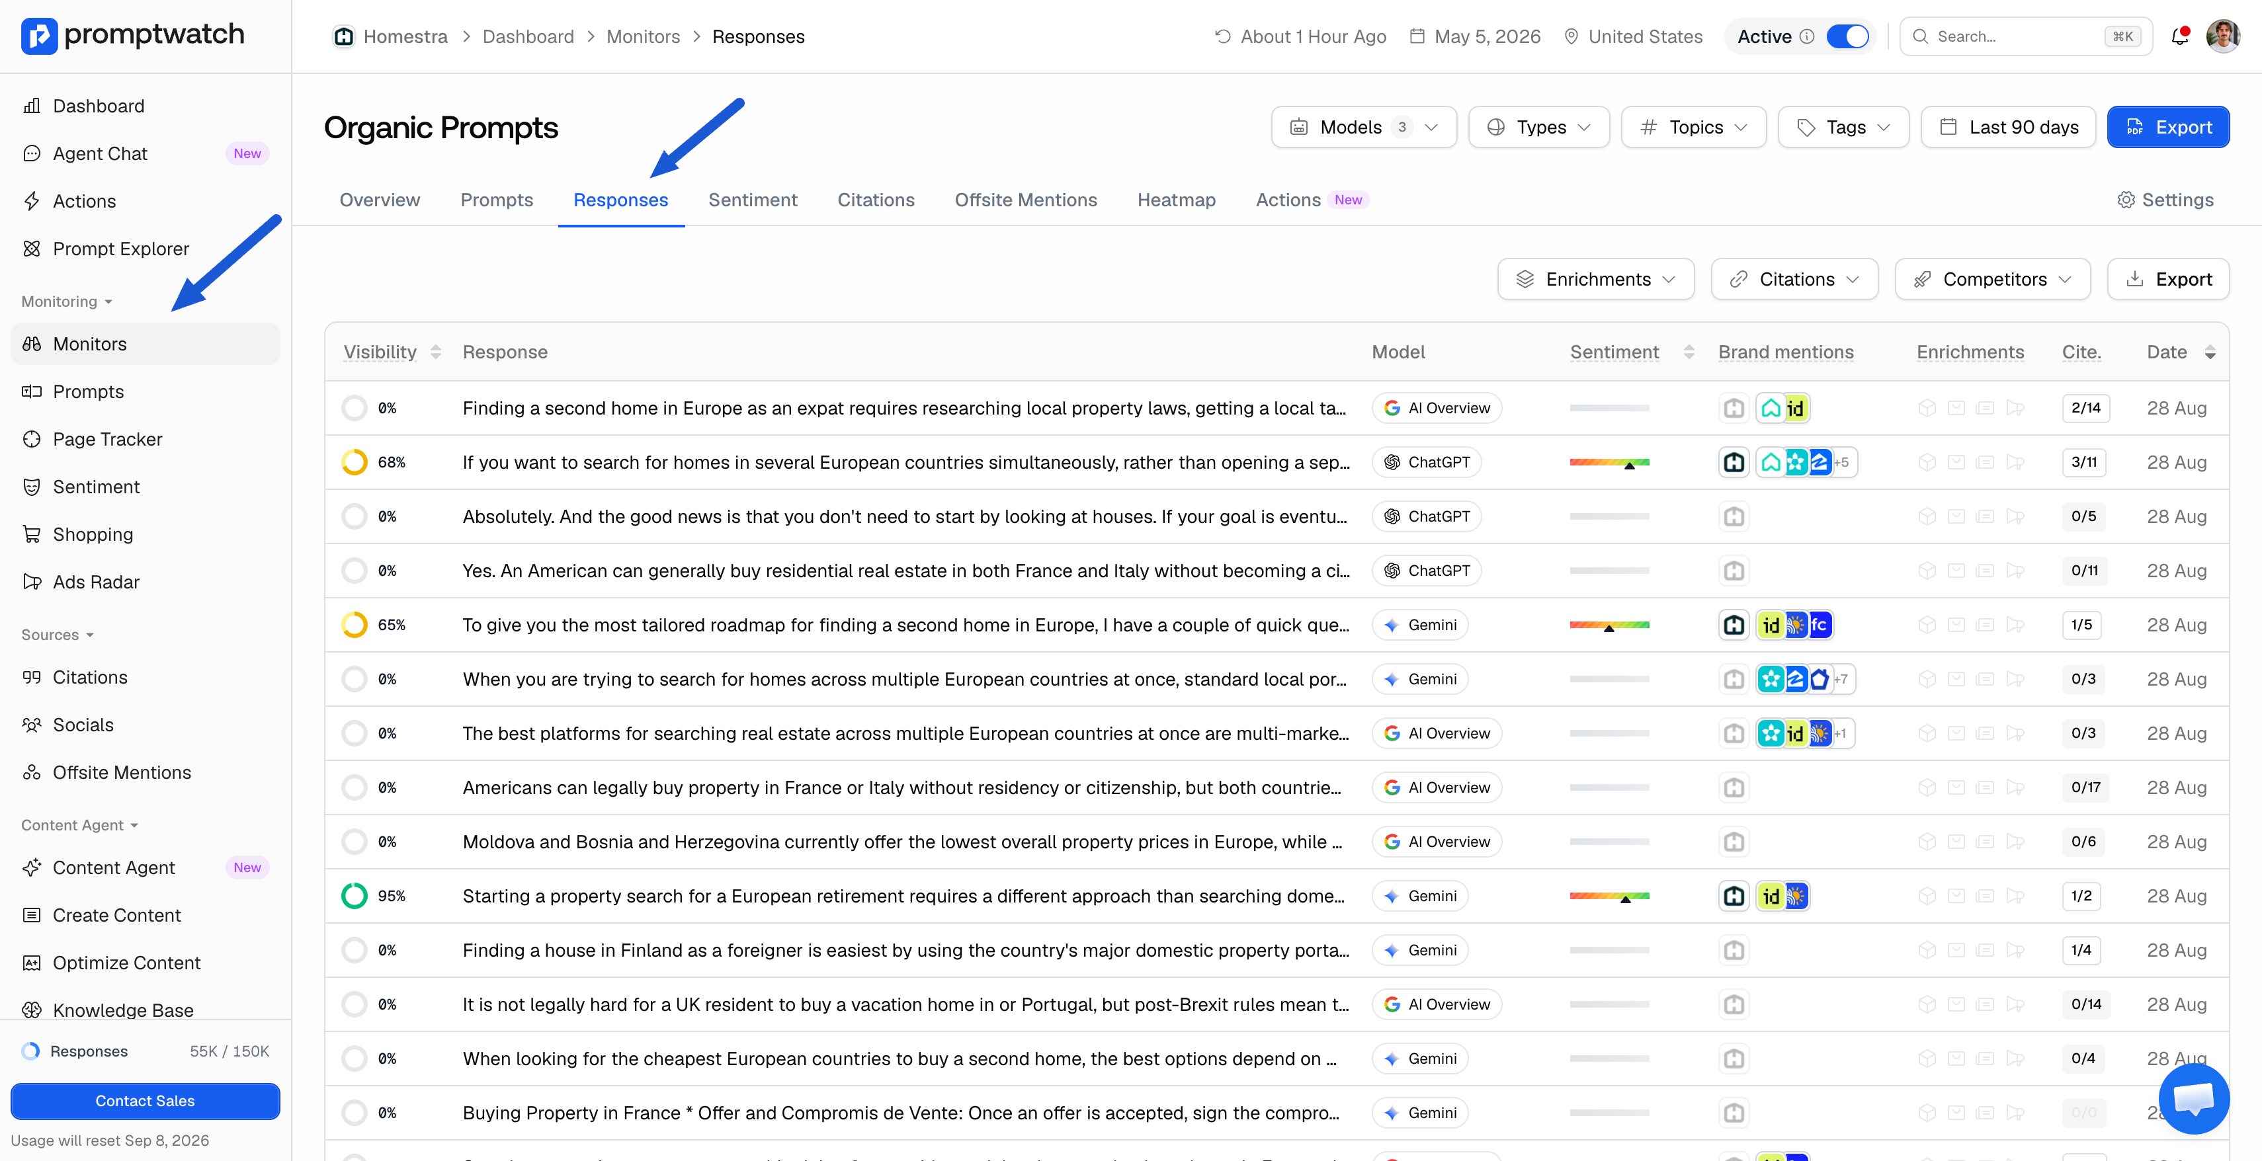Switch to the Offsite Mentions tab

tap(1026, 200)
